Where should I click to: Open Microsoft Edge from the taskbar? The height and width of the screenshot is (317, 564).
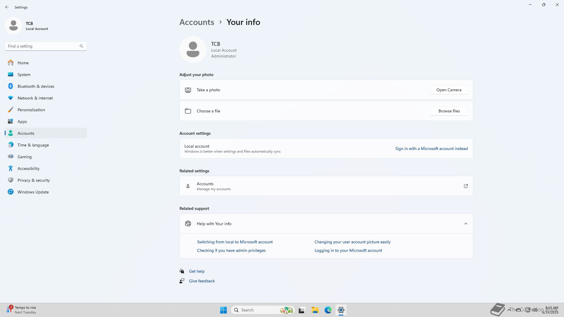point(328,310)
